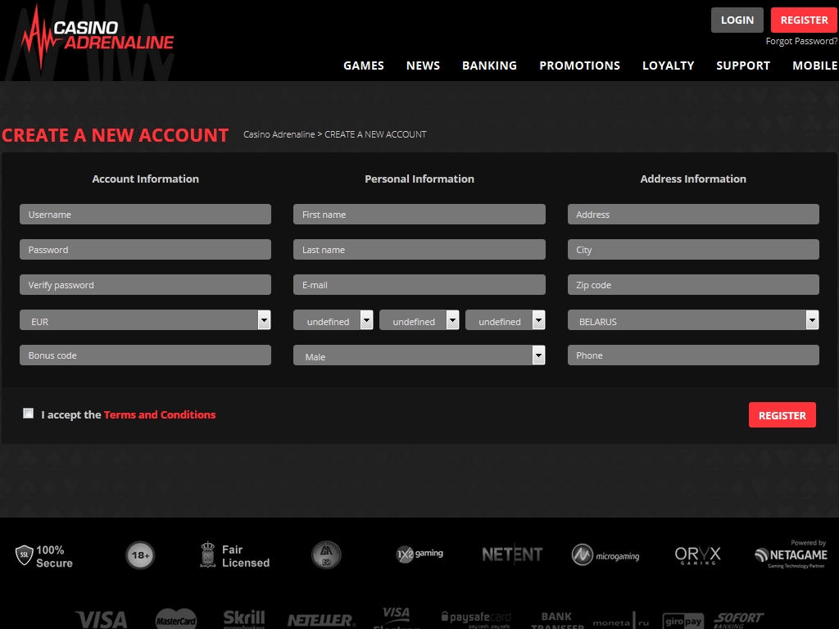Image resolution: width=839 pixels, height=629 pixels.
Task: Open the 1x2 gaming provider logo
Action: pos(419,554)
